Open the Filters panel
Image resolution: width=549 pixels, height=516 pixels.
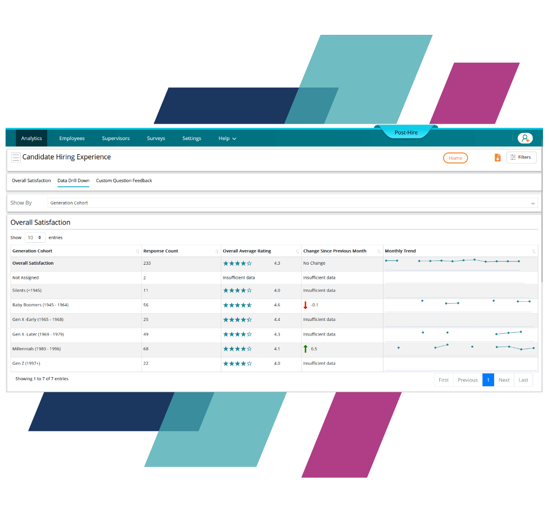[x=521, y=157]
